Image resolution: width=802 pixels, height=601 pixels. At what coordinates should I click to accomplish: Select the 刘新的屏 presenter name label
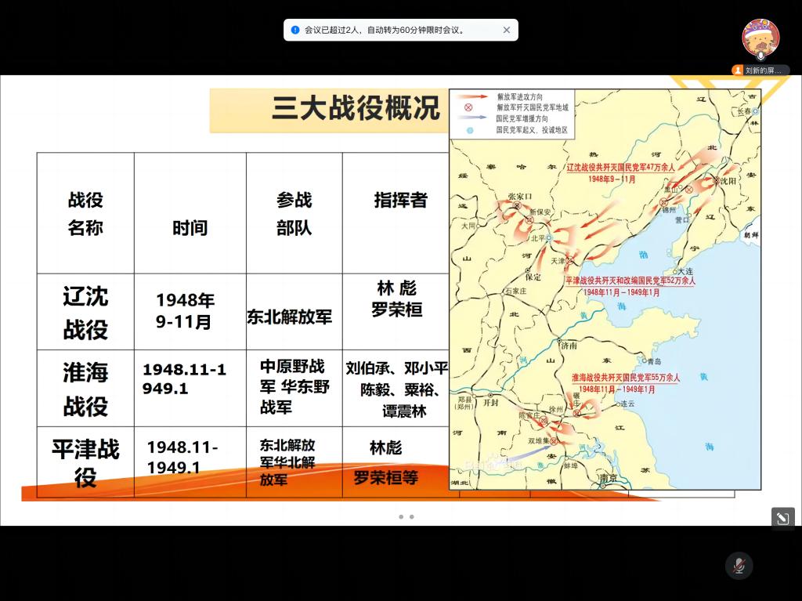pos(765,71)
